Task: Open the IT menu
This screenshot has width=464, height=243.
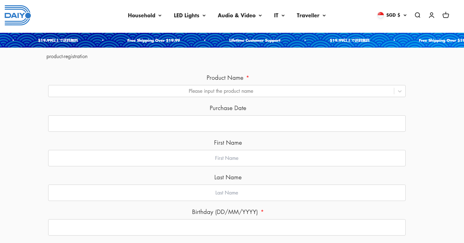Action: 279,15
